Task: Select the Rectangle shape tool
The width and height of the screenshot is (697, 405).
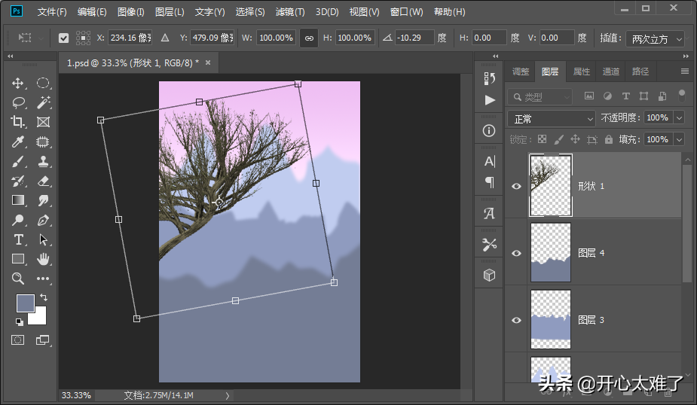Action: point(18,259)
